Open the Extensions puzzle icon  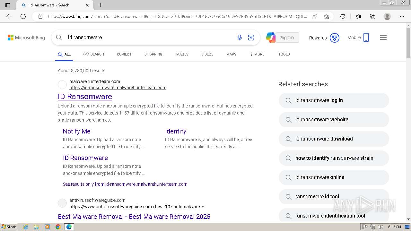coord(343,16)
